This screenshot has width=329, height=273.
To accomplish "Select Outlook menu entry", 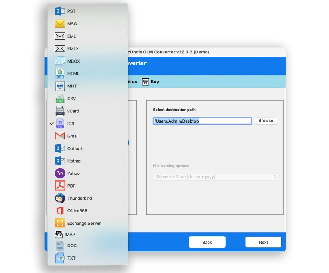I will (88, 148).
